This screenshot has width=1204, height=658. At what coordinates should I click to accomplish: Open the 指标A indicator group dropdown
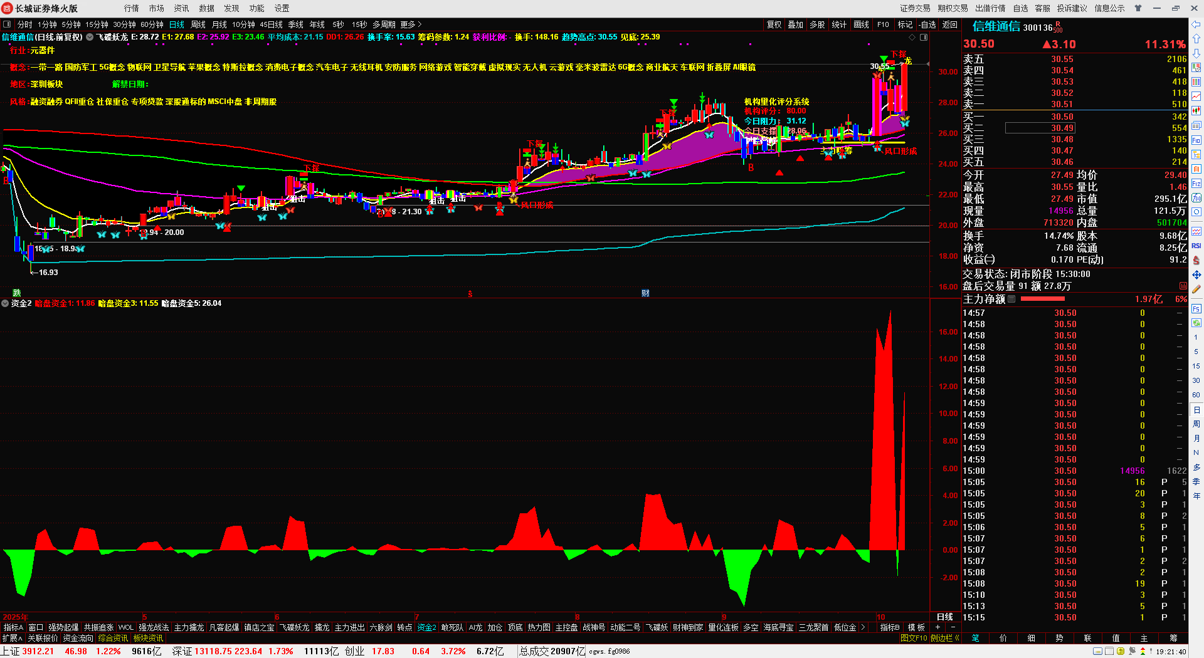(x=13, y=627)
